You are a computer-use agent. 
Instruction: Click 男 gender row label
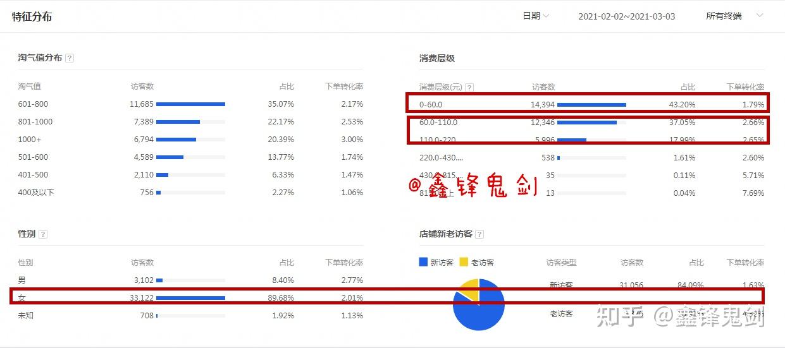pos(22,280)
